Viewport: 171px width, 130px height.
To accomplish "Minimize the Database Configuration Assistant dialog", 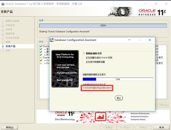I will (x=129, y=40).
